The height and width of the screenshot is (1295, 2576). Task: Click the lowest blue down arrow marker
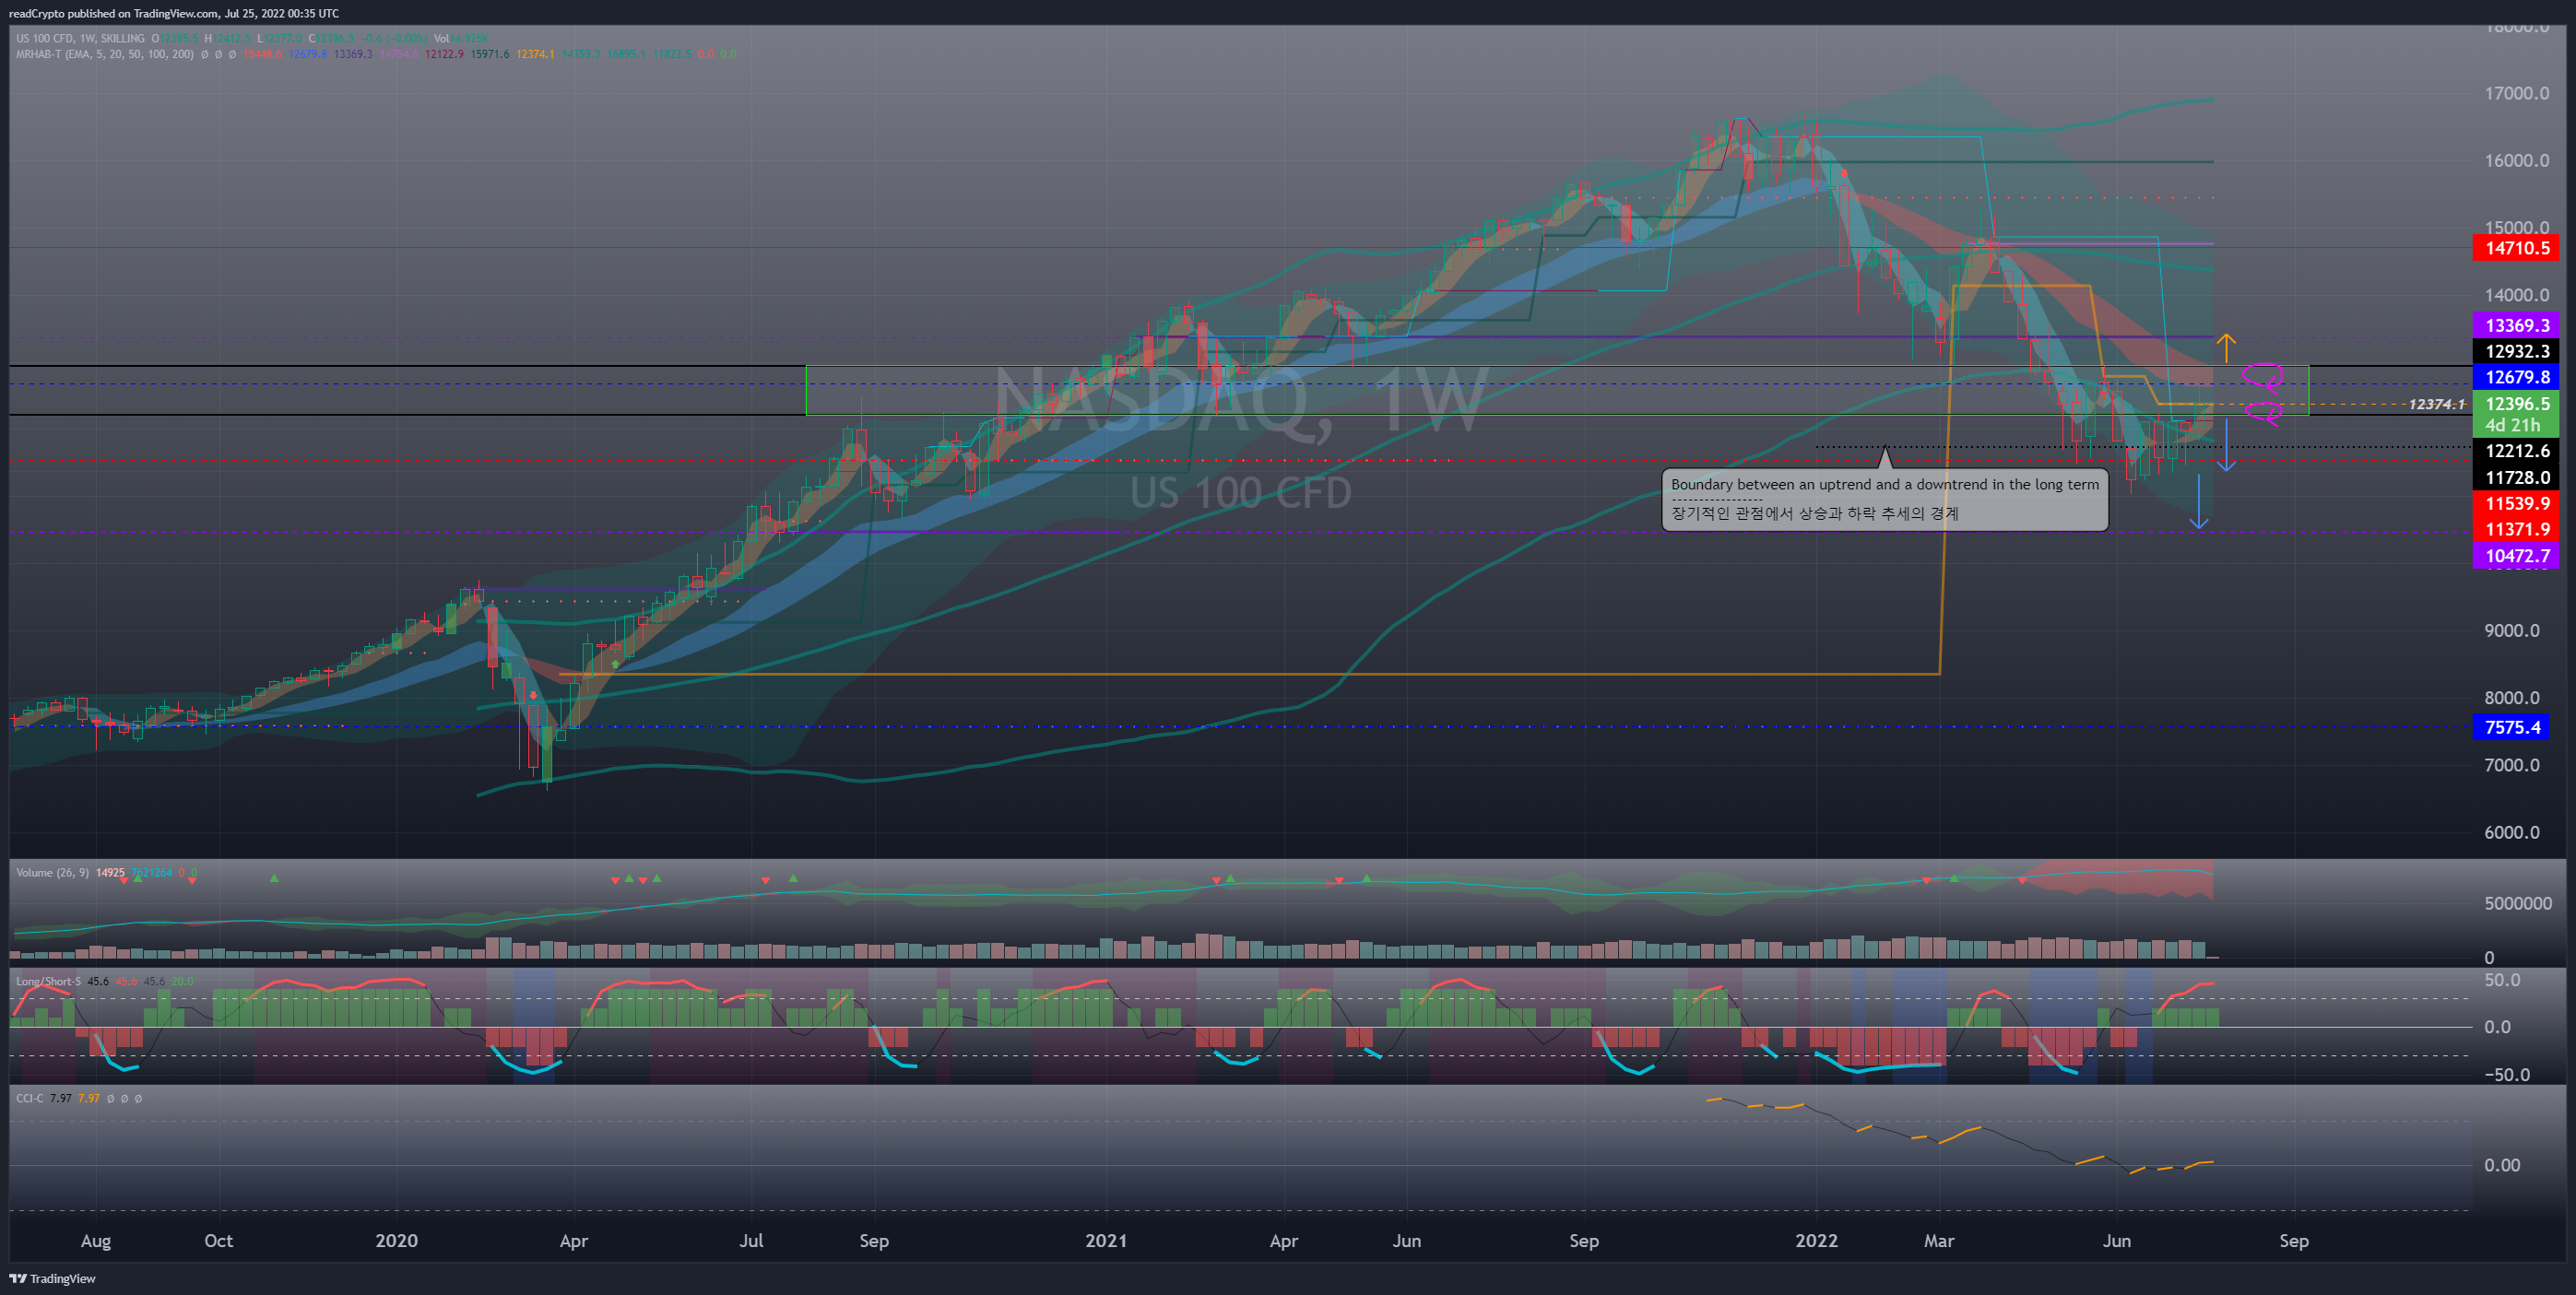pos(2198,502)
